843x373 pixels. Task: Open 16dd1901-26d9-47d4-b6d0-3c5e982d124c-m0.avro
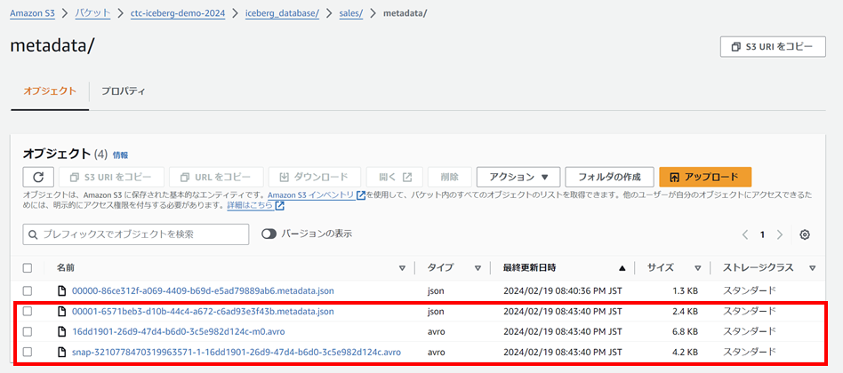coord(179,331)
